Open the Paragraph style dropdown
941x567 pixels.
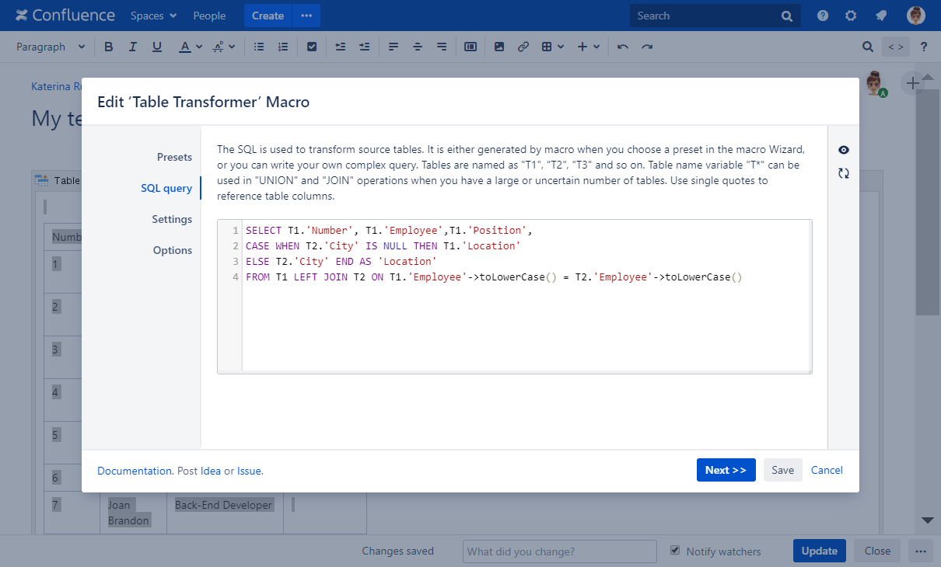51,47
